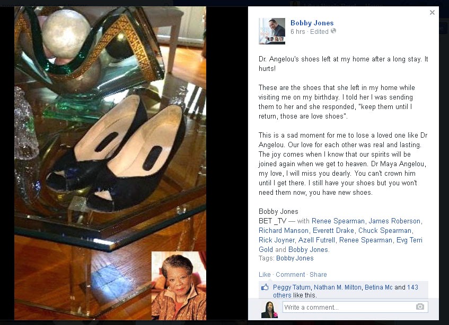Screen dimensions: 449x325
Task: Click in the Write a comment field
Action: (x=355, y=307)
